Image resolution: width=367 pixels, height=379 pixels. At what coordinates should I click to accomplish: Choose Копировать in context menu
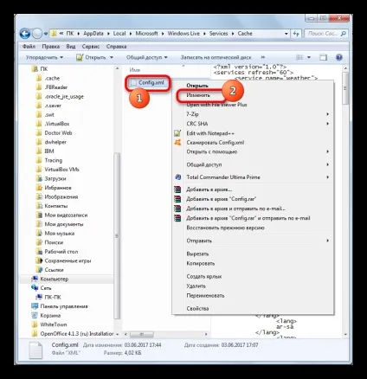click(201, 263)
